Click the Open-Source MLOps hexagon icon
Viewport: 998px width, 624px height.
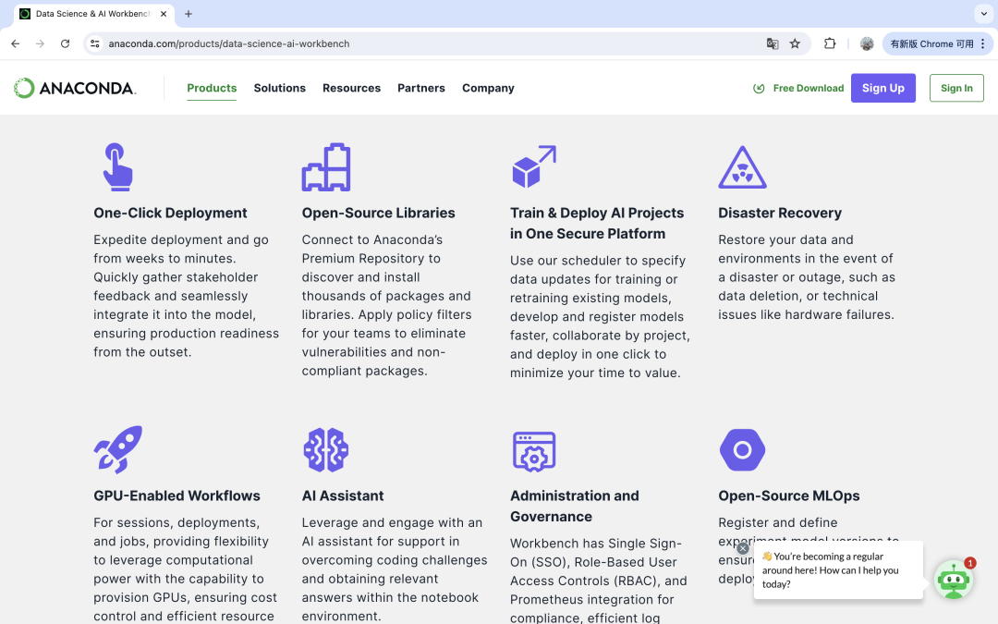[742, 450]
